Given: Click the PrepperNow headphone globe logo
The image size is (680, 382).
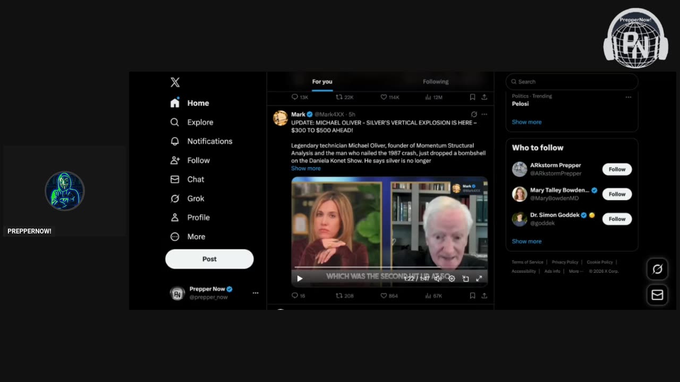Looking at the screenshot, I should point(636,38).
